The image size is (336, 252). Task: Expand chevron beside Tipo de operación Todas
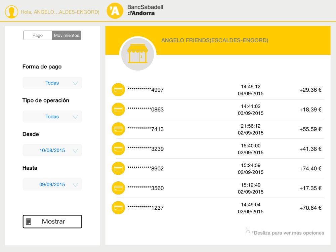[x=75, y=117]
